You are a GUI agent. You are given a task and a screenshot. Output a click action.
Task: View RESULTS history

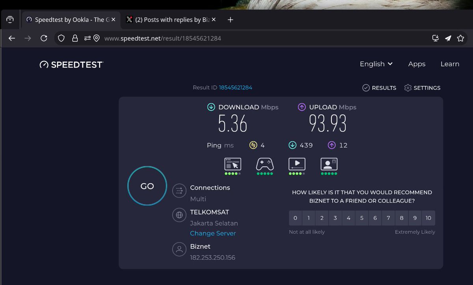click(379, 88)
